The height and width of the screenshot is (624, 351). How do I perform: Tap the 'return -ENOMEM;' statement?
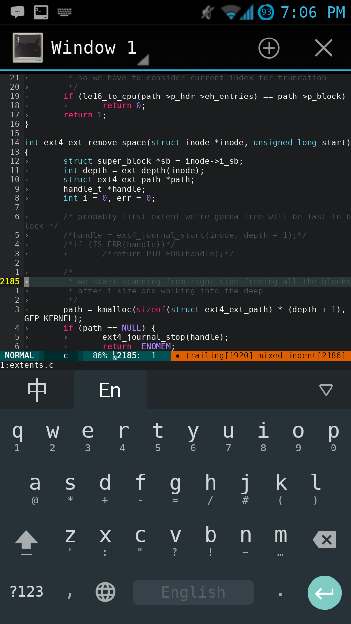tap(138, 347)
